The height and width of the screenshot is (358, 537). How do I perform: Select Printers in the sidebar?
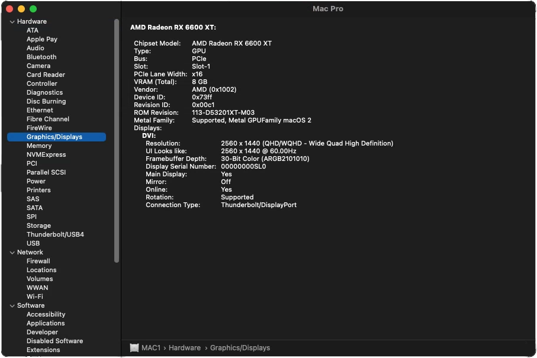38,191
